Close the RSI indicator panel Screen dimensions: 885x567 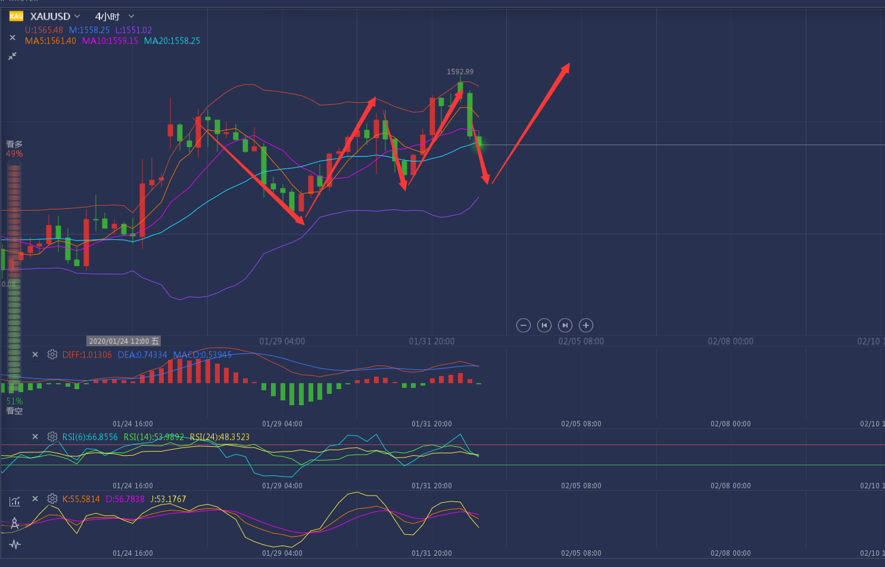tap(35, 437)
